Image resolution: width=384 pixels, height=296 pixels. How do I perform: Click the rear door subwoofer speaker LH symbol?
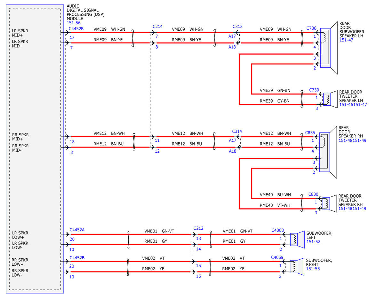tap(329, 48)
